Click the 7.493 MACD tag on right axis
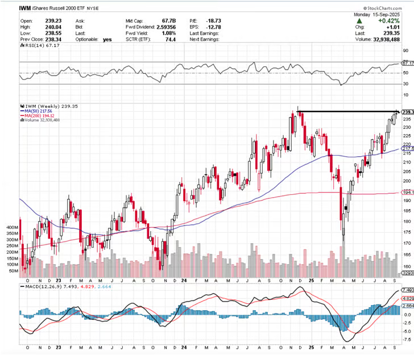The width and height of the screenshot is (414, 355). 408,290
